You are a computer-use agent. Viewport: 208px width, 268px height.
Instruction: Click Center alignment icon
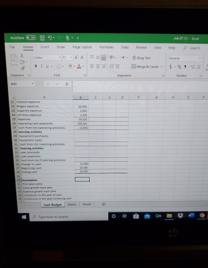tap(98, 66)
